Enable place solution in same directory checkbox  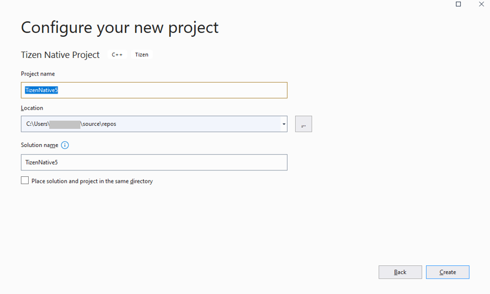(25, 180)
